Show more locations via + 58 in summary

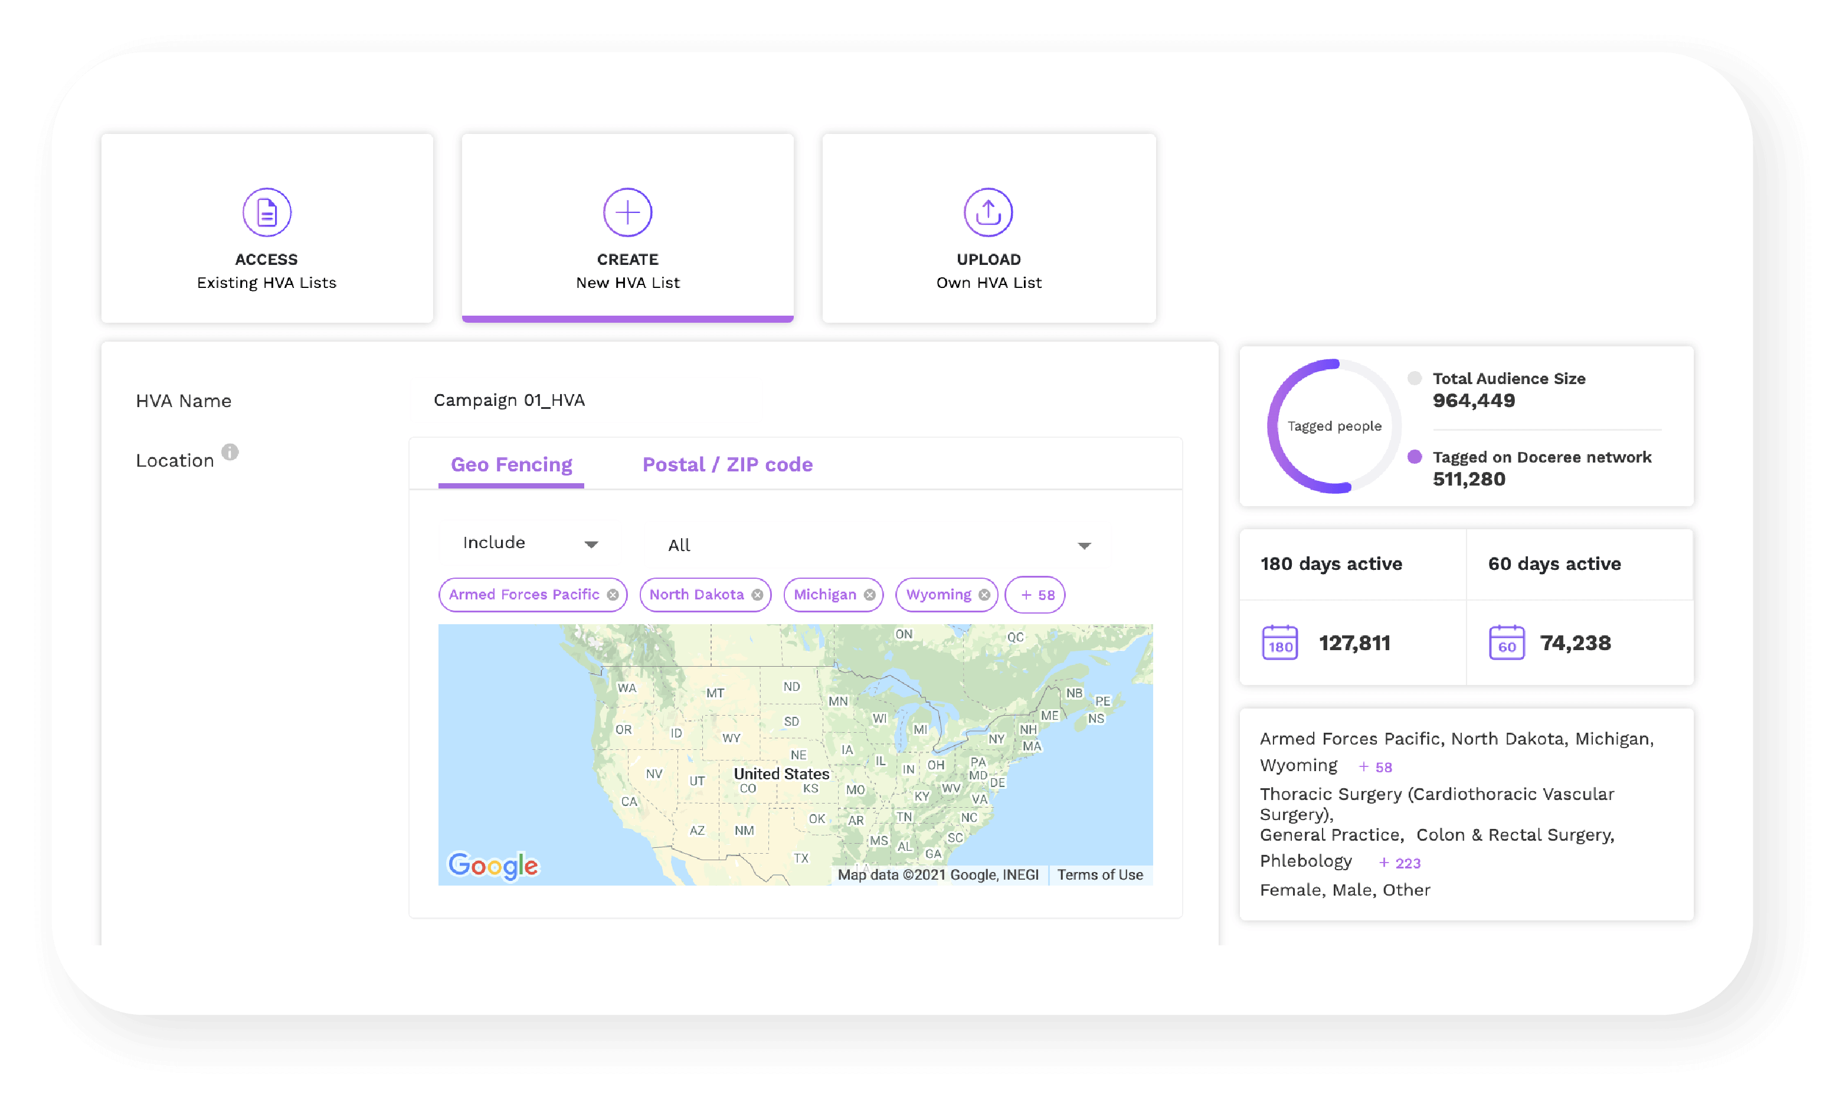click(x=1375, y=767)
